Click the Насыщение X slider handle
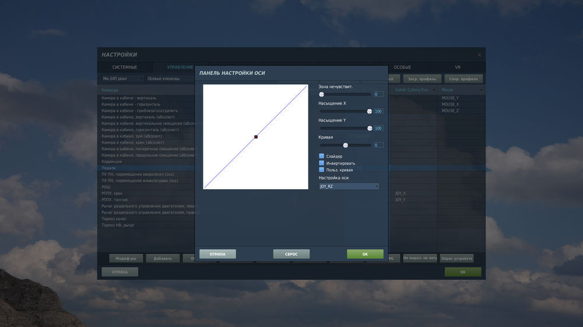 pyautogui.click(x=369, y=111)
